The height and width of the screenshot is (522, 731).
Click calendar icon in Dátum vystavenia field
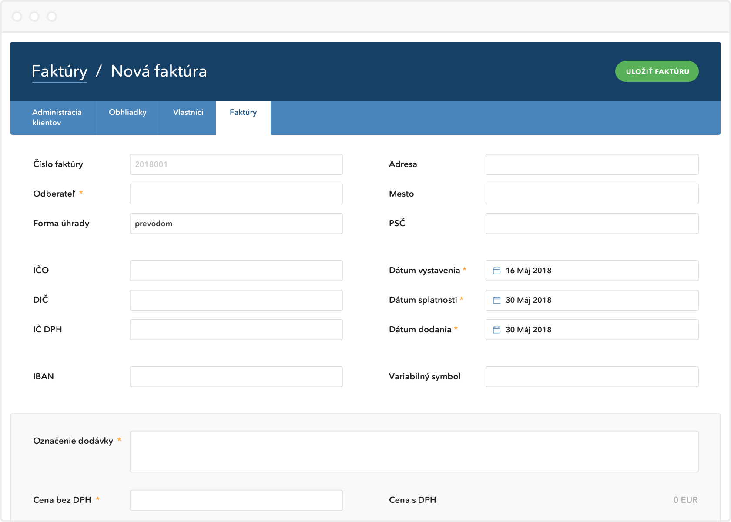[x=496, y=271]
